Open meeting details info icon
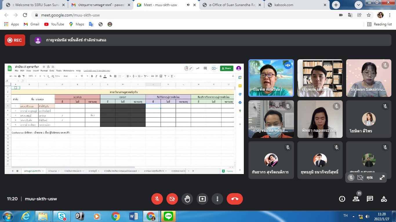Viewport: 396px width, 222px height. 342,199
